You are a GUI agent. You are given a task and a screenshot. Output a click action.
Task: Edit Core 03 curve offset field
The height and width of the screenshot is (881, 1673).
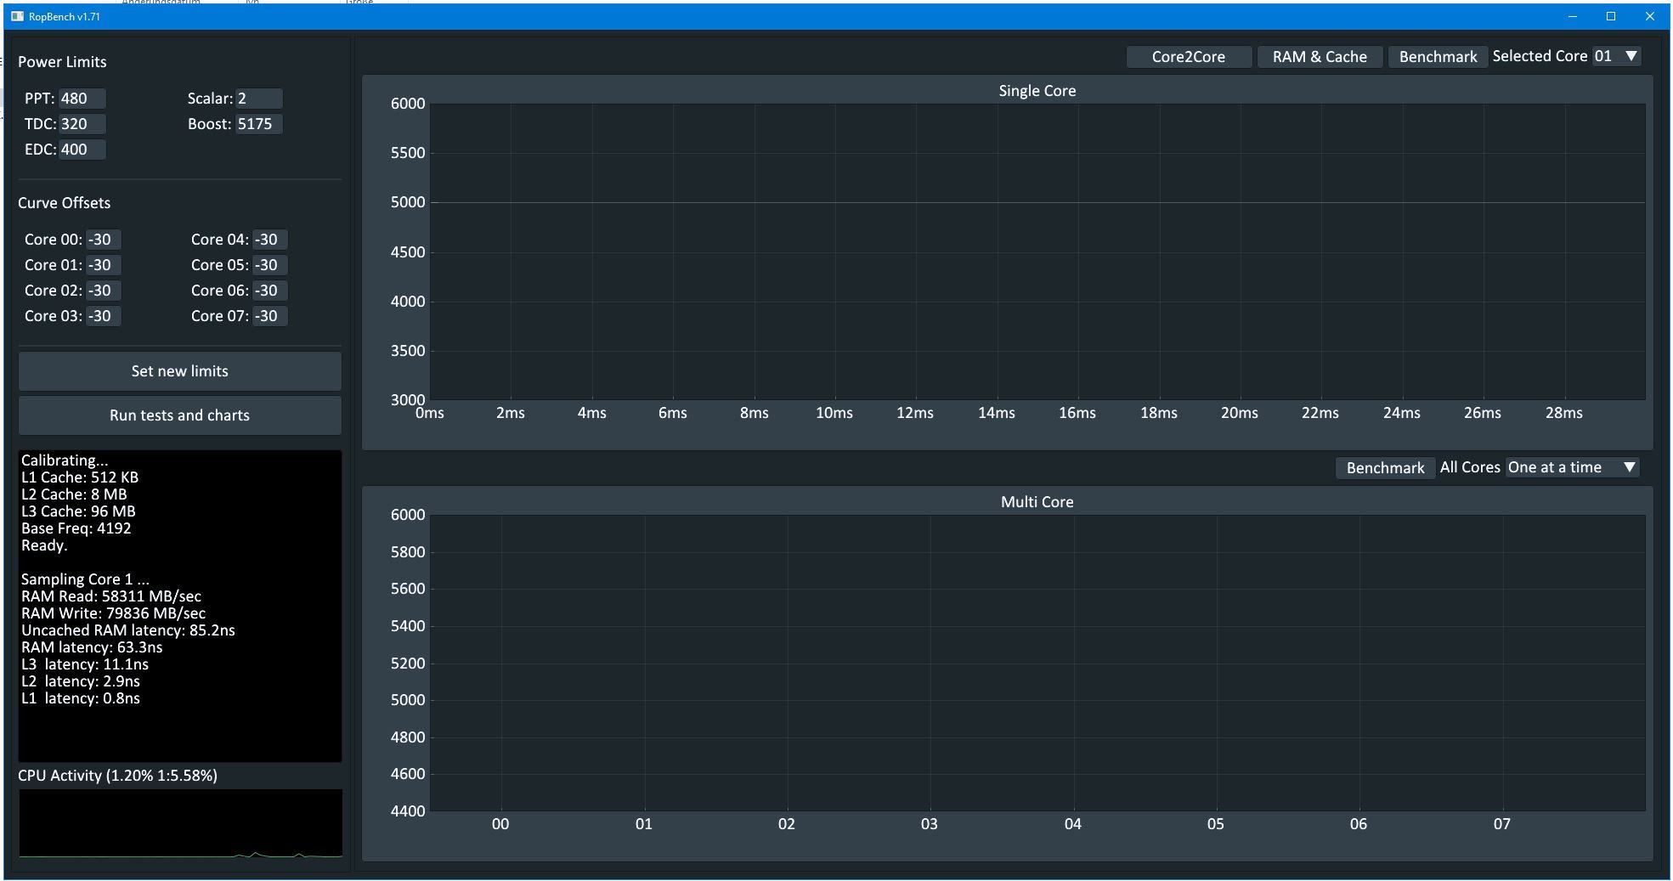pyautogui.click(x=104, y=316)
